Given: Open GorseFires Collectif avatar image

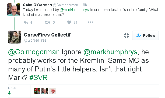Looking at the screenshot, I should pos(15,37).
